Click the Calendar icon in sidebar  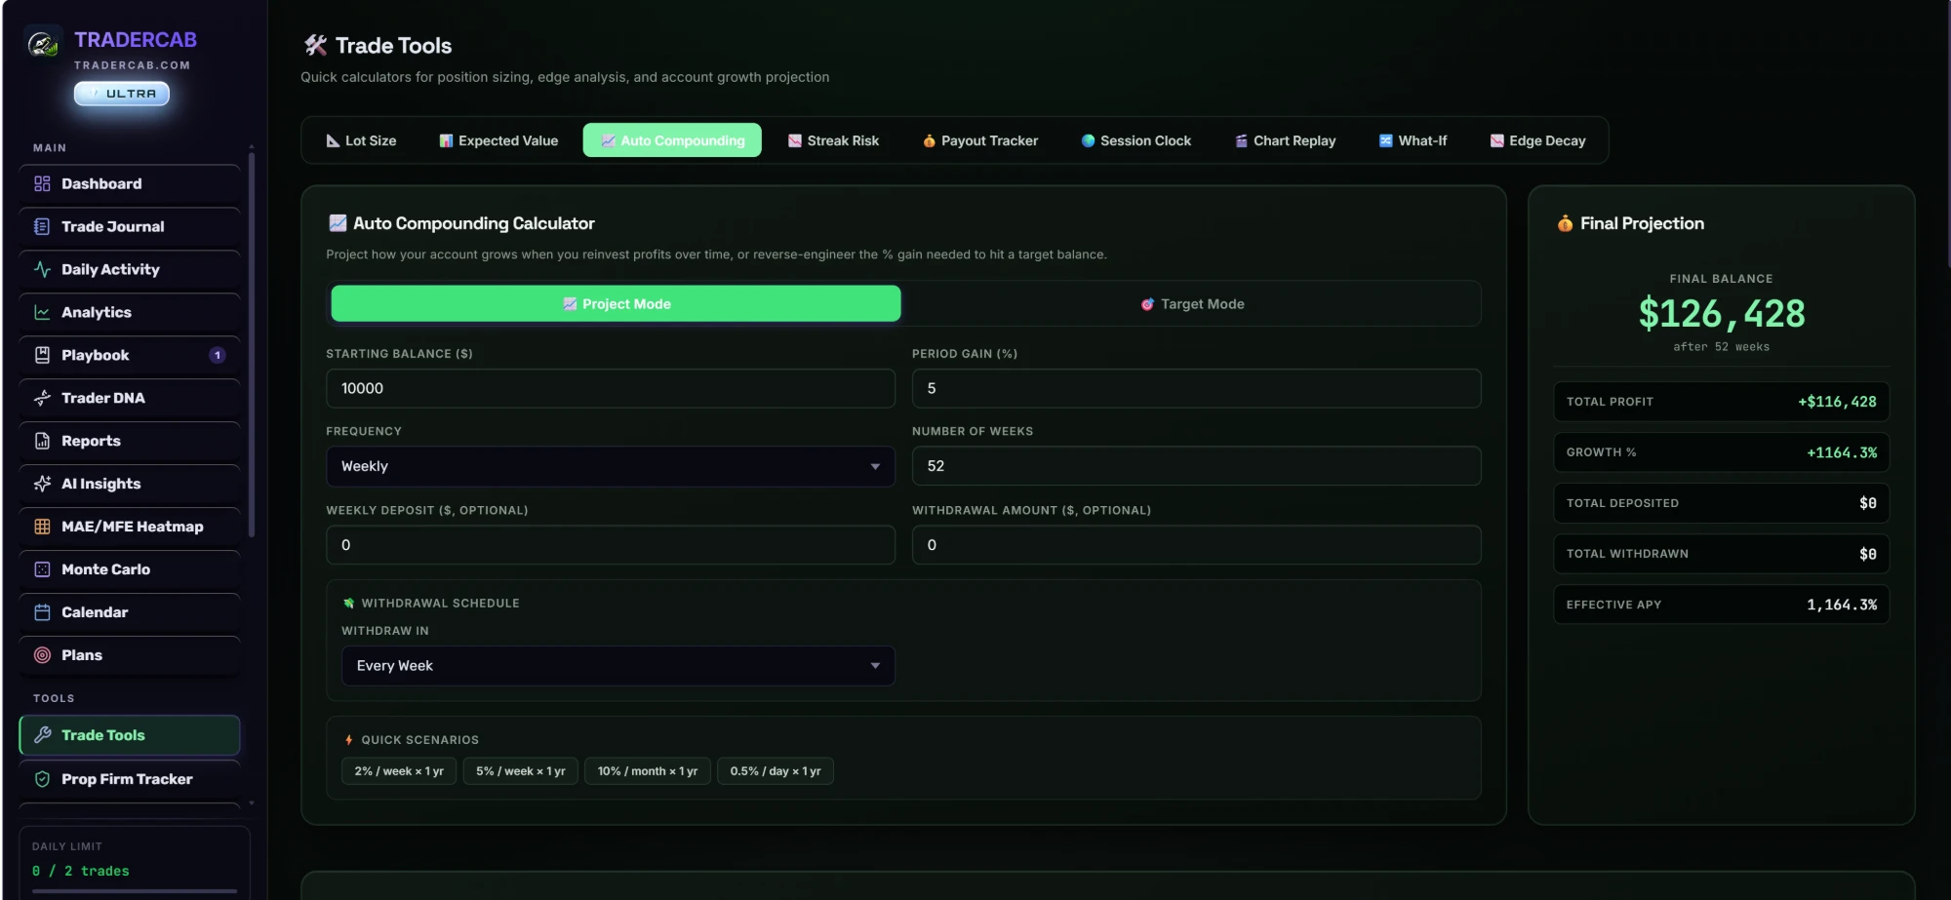click(42, 612)
